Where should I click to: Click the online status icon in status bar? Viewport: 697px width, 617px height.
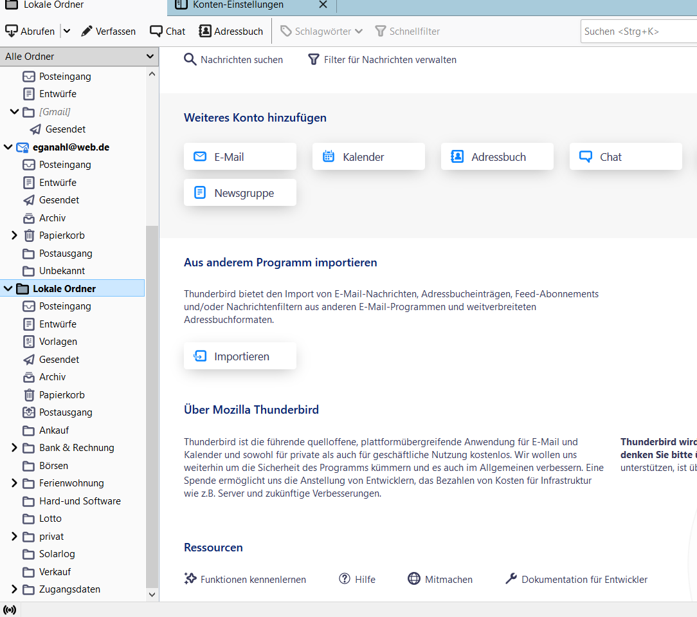[10, 609]
